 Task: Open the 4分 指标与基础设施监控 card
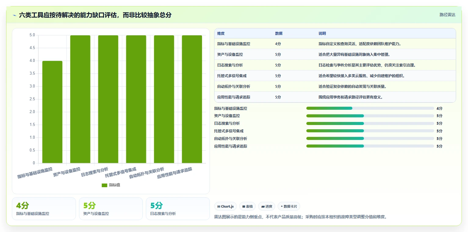click(44, 209)
